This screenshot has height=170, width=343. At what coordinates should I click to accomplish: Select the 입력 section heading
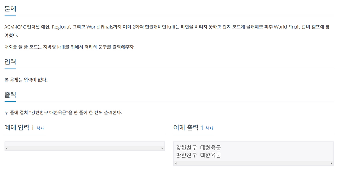coord(10,62)
